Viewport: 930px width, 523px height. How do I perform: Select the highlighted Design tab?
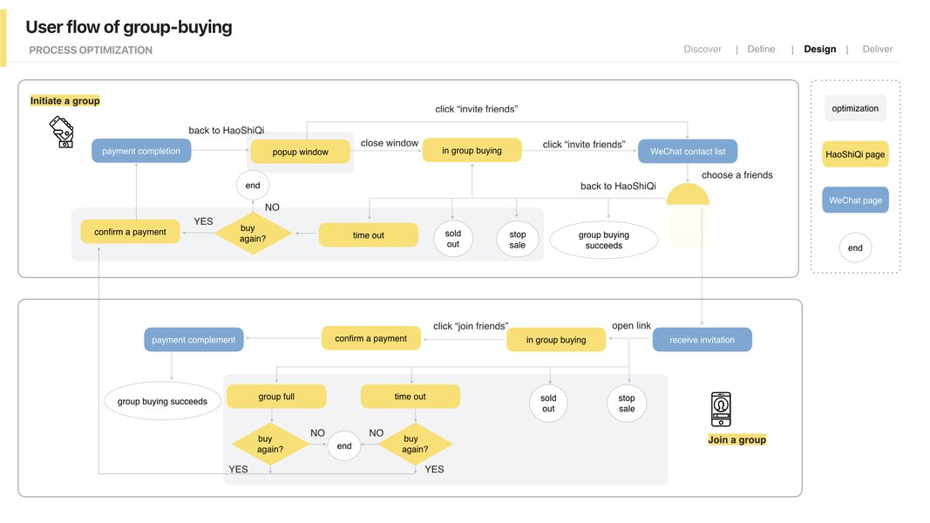pos(819,50)
